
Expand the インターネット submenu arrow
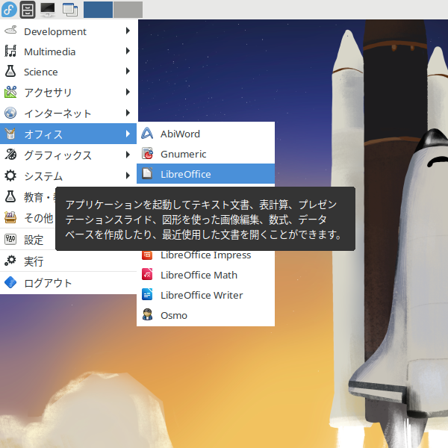128,113
